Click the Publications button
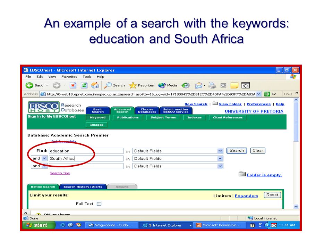This screenshot has height=250, width=333. point(128,118)
